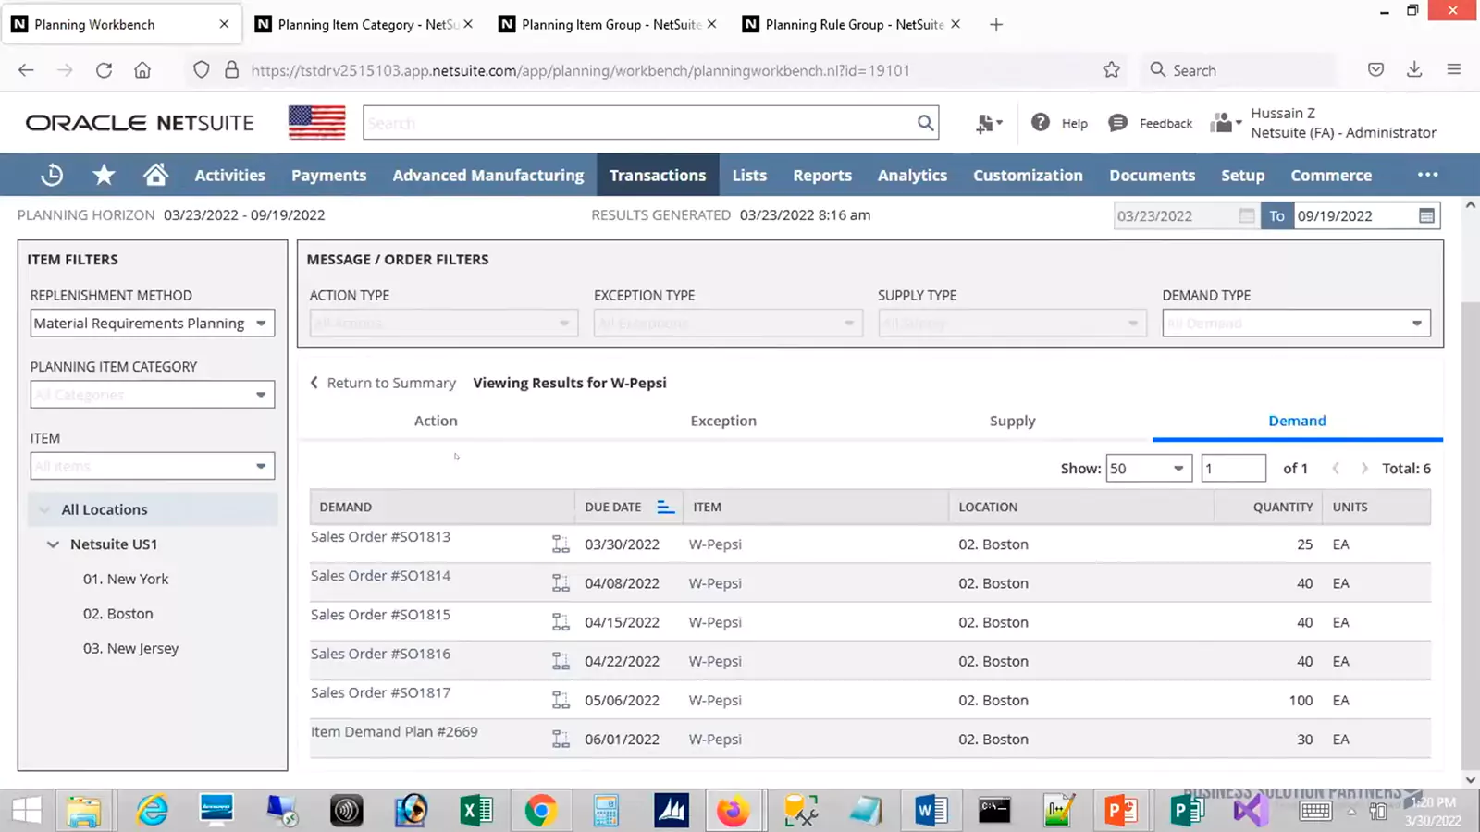Click the global search magnifier icon
The image size is (1480, 832).
[x=925, y=123]
